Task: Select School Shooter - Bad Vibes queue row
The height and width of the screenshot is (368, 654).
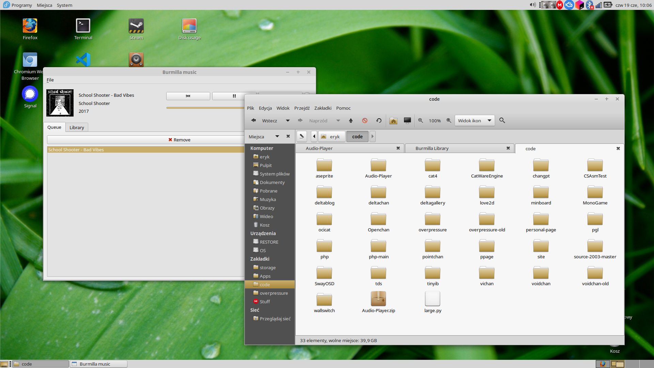Action: coord(146,150)
